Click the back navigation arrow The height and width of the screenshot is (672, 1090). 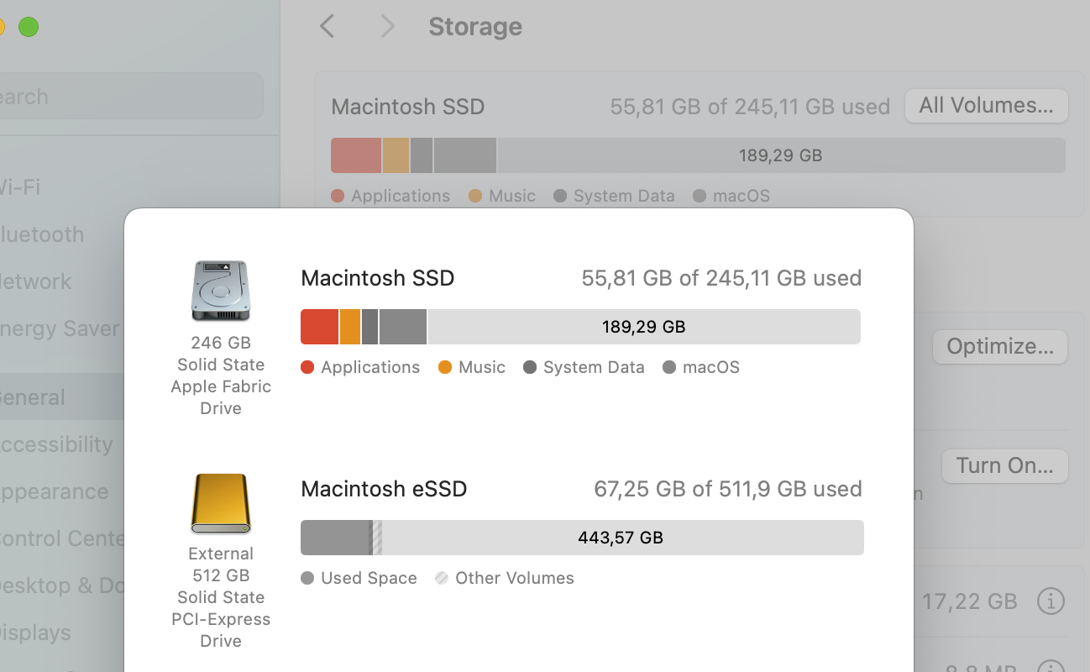point(327,26)
